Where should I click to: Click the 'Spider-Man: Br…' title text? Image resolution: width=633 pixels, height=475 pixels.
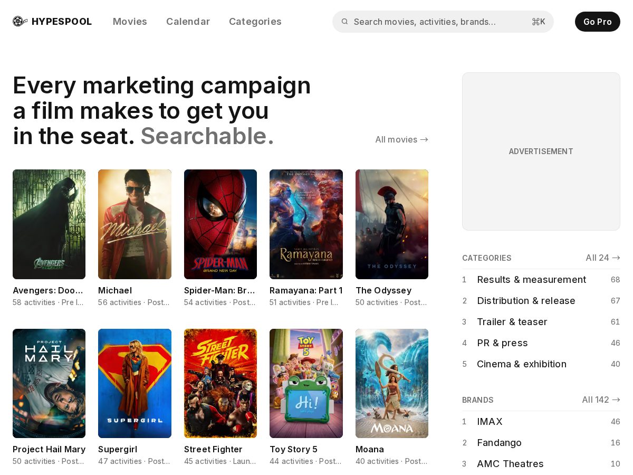(219, 290)
